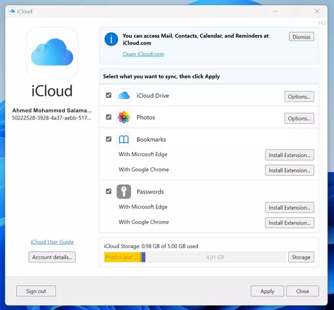The width and height of the screenshot is (334, 310).
Task: Toggle the Passwords checkbox
Action: 109,191
